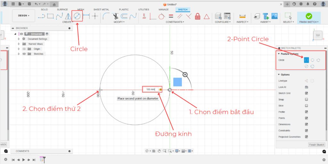
Task: Select the Mirror triangle tool icon
Action: click(68, 16)
